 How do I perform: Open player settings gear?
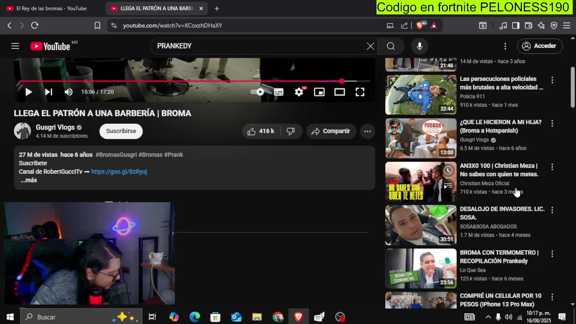click(299, 92)
